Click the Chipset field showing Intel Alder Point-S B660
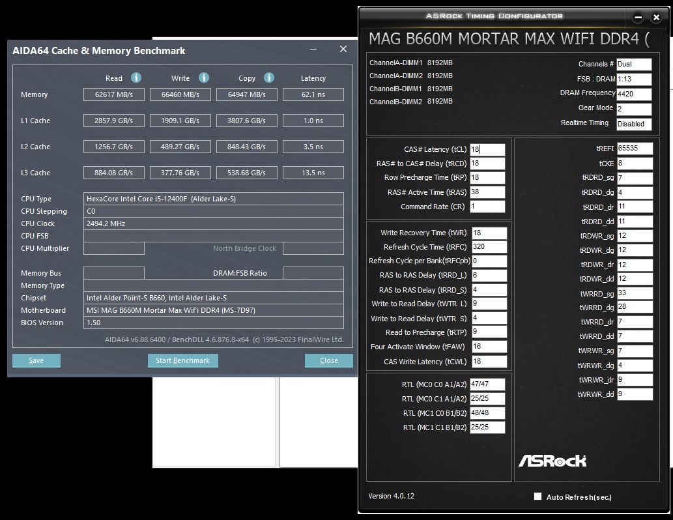Viewport: 673px width, 520px height. [214, 298]
